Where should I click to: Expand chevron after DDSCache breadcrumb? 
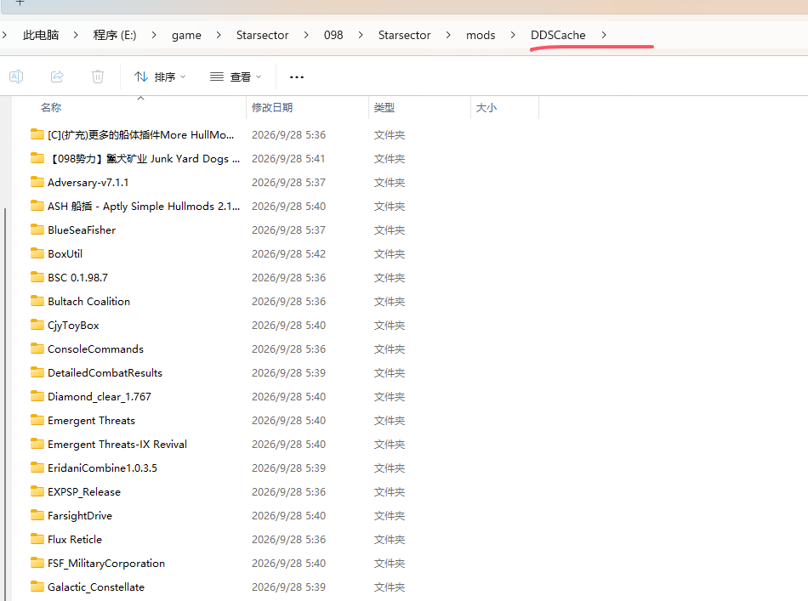pos(603,35)
